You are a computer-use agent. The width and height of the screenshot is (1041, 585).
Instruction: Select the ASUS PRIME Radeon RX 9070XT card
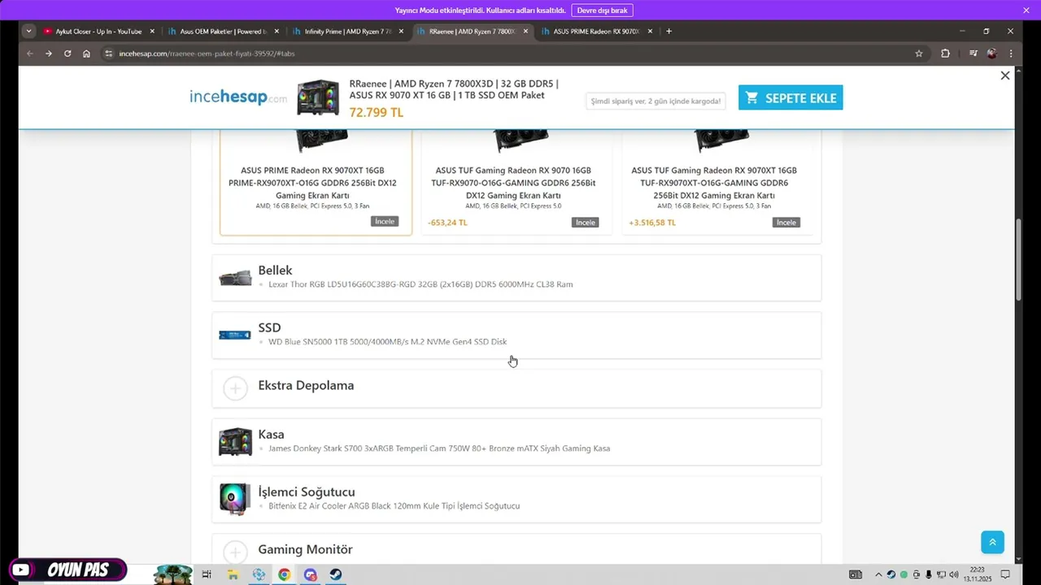(316, 182)
